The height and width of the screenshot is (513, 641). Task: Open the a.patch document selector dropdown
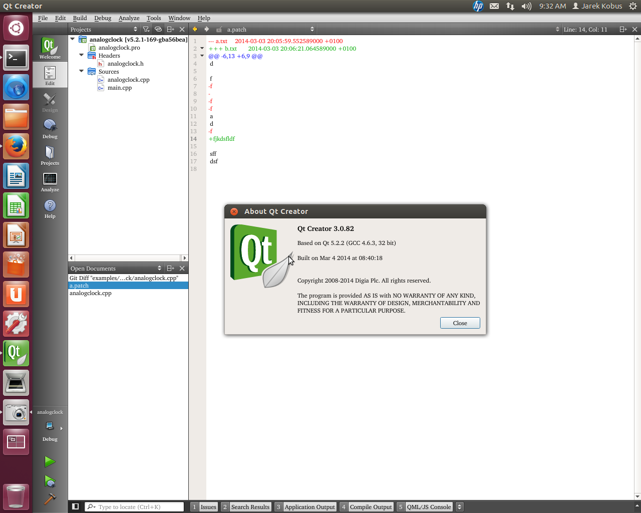270,29
